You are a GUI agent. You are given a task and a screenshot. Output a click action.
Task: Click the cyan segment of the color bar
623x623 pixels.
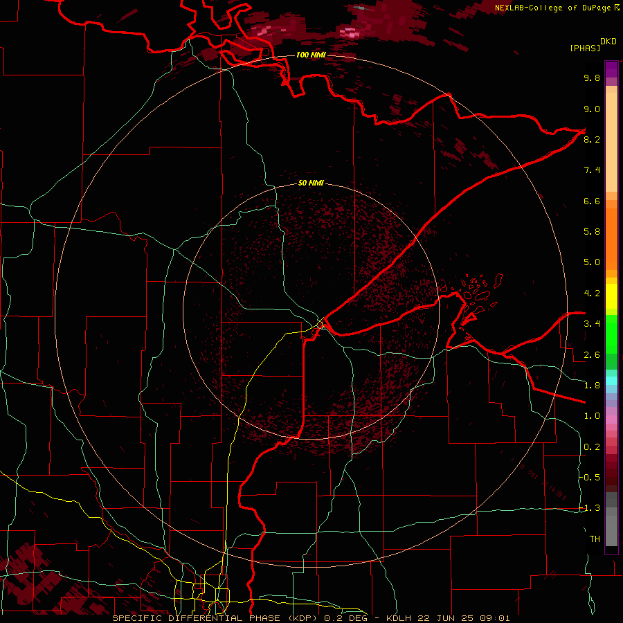point(611,380)
